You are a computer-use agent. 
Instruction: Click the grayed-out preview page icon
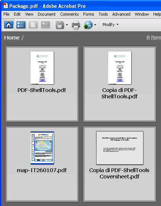(x=33, y=25)
